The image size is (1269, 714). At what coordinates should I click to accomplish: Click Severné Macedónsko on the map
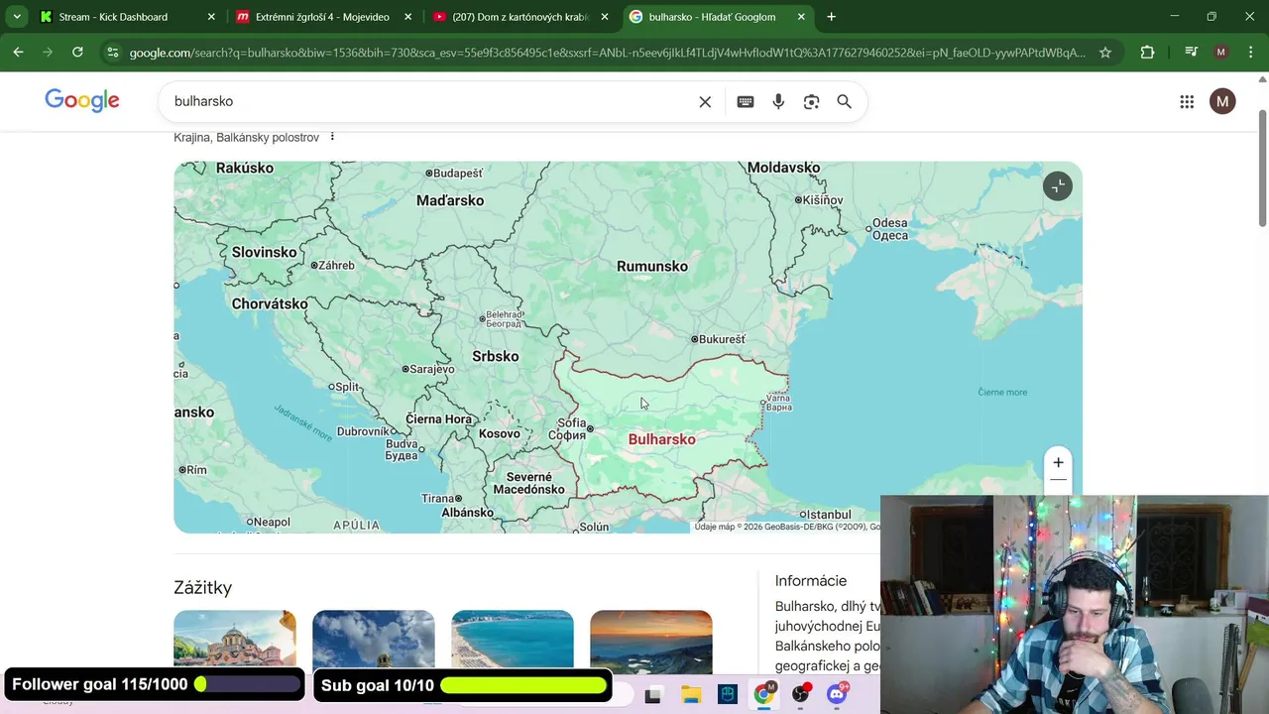point(529,483)
